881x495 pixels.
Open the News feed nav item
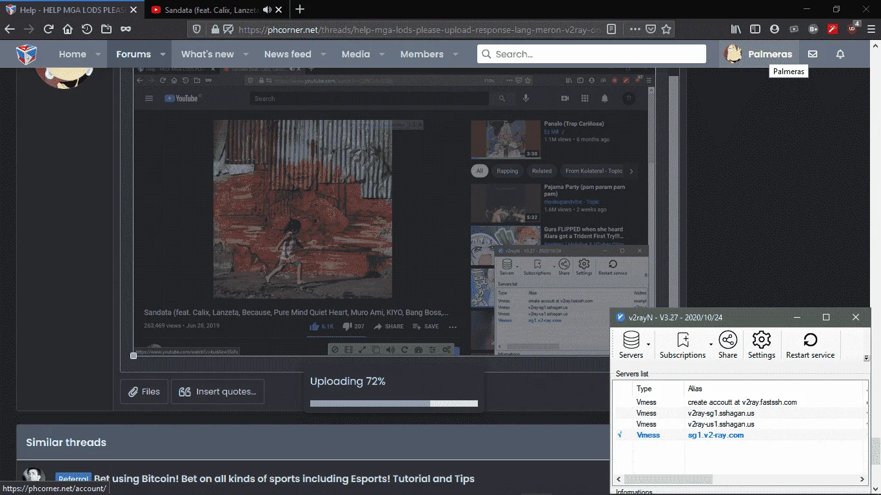(x=288, y=54)
